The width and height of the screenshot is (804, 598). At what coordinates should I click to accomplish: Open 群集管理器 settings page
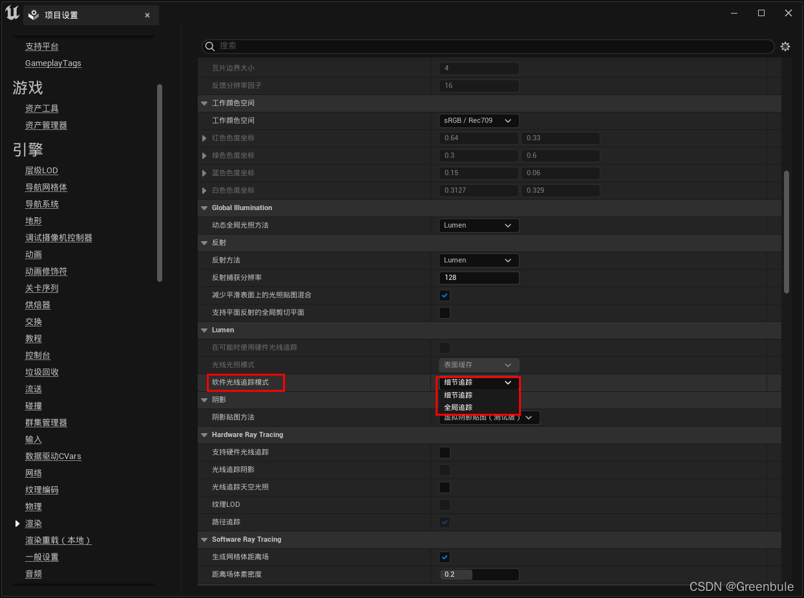point(46,423)
